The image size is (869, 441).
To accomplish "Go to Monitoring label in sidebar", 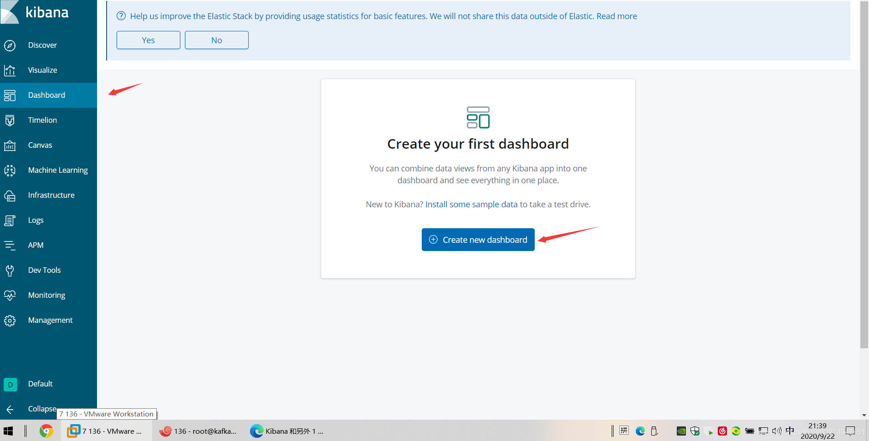I will [46, 296].
